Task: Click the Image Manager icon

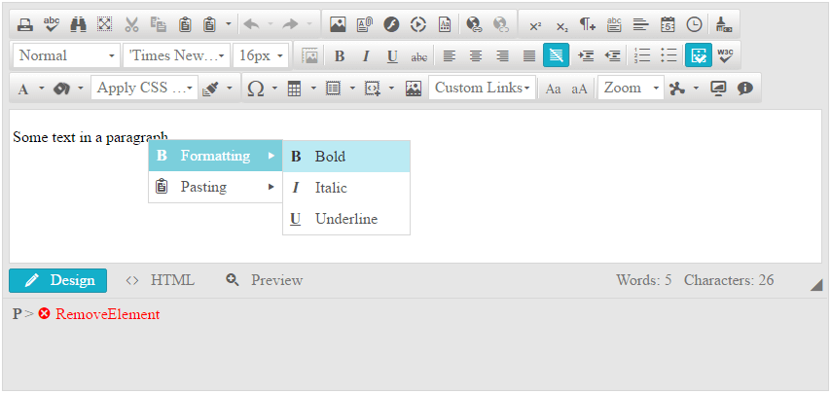Action: coord(338,24)
